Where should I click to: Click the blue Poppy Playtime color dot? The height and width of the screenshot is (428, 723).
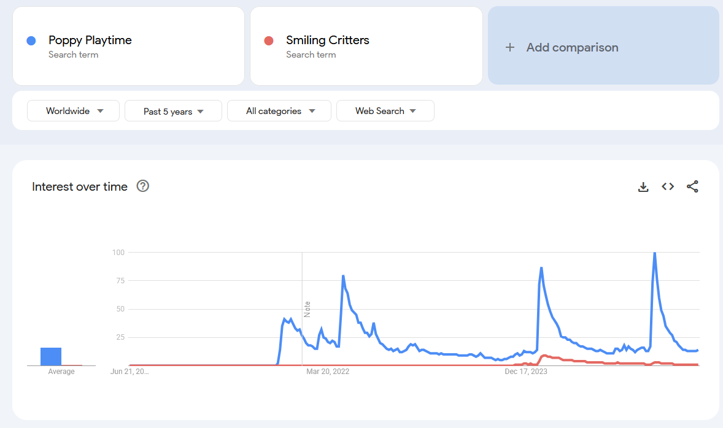[31, 41]
